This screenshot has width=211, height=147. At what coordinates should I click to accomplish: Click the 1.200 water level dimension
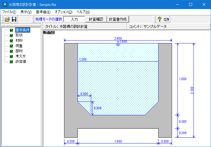pos(83,60)
